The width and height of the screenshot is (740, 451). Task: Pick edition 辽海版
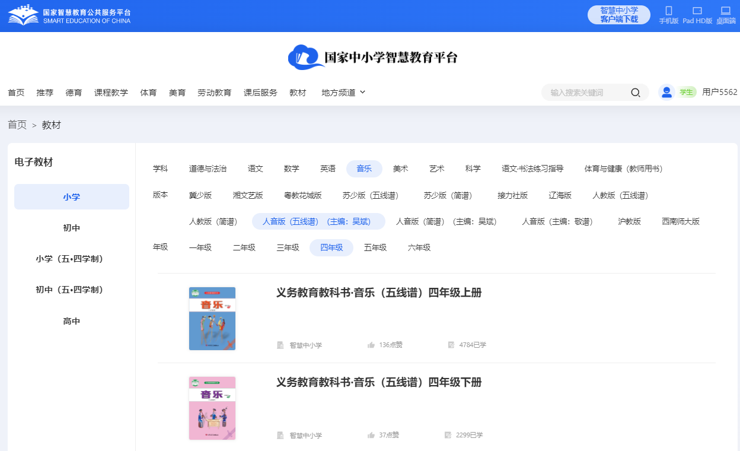(x=560, y=195)
